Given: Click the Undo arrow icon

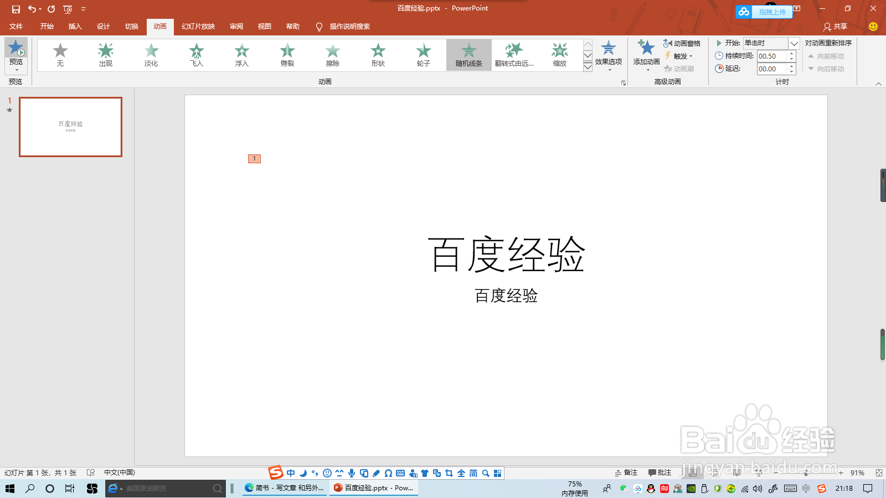Looking at the screenshot, I should tap(32, 9).
